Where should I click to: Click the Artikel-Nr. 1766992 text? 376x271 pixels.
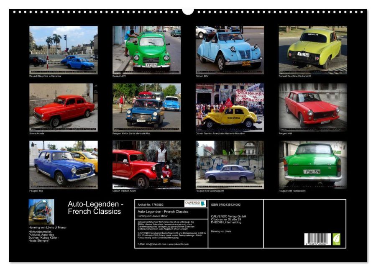(149, 205)
